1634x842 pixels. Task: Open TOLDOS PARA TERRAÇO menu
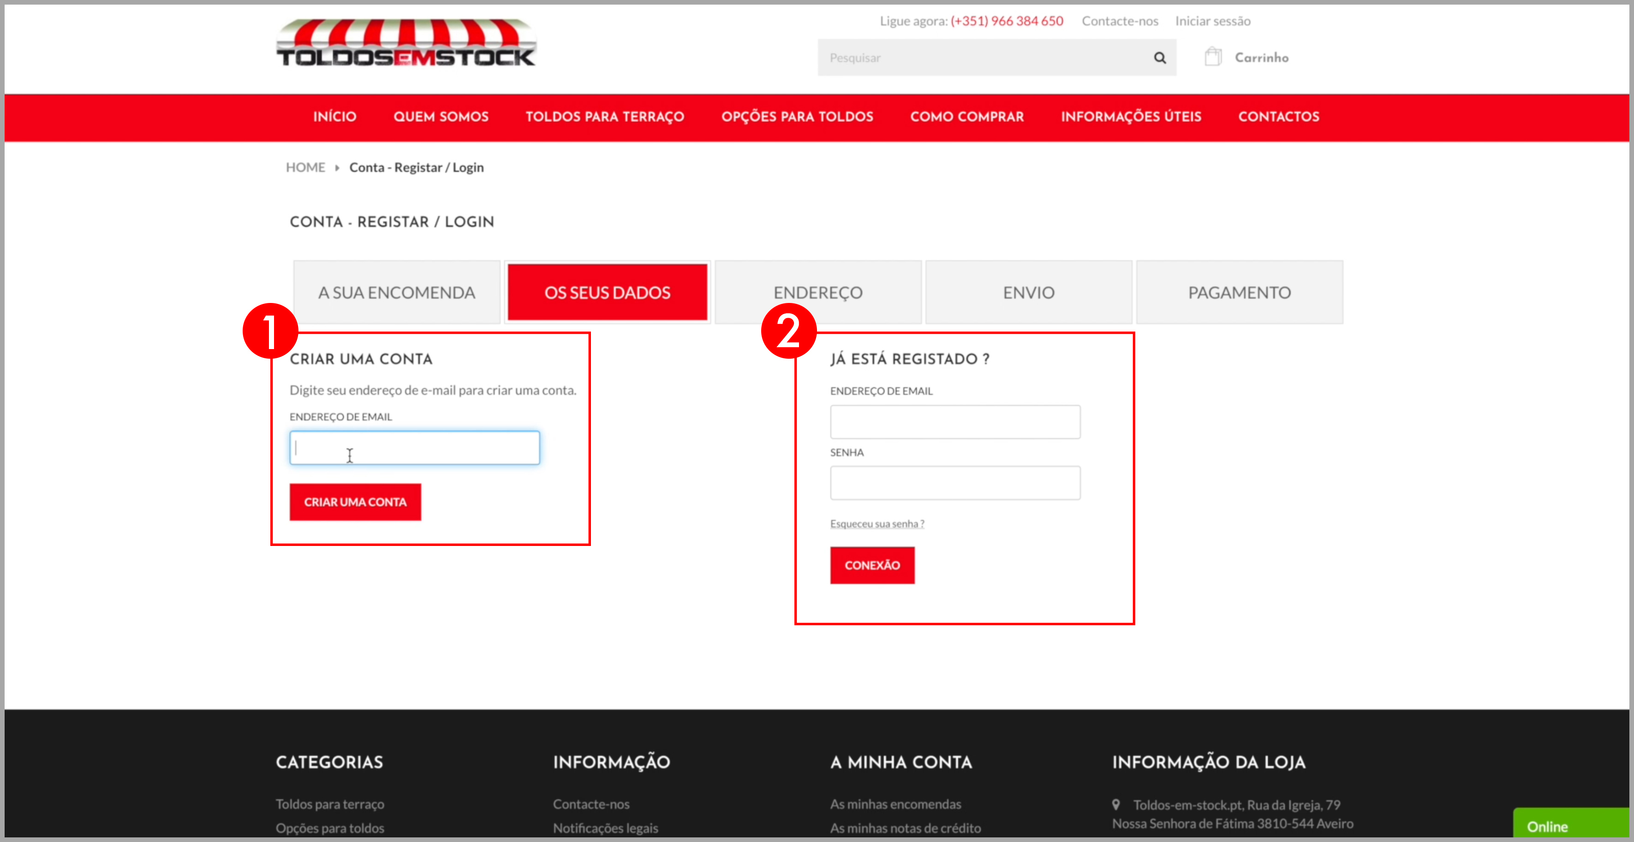point(604,117)
